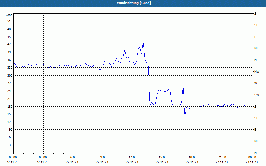266x166 pixels.
Task: Pick the 180 degree axis label
Action: (10, 107)
